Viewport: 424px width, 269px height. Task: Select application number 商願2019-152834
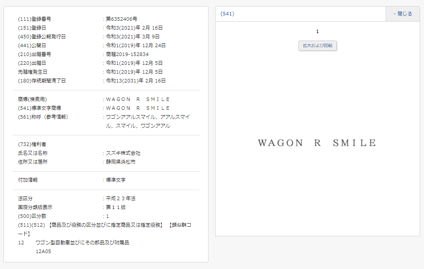click(x=127, y=54)
